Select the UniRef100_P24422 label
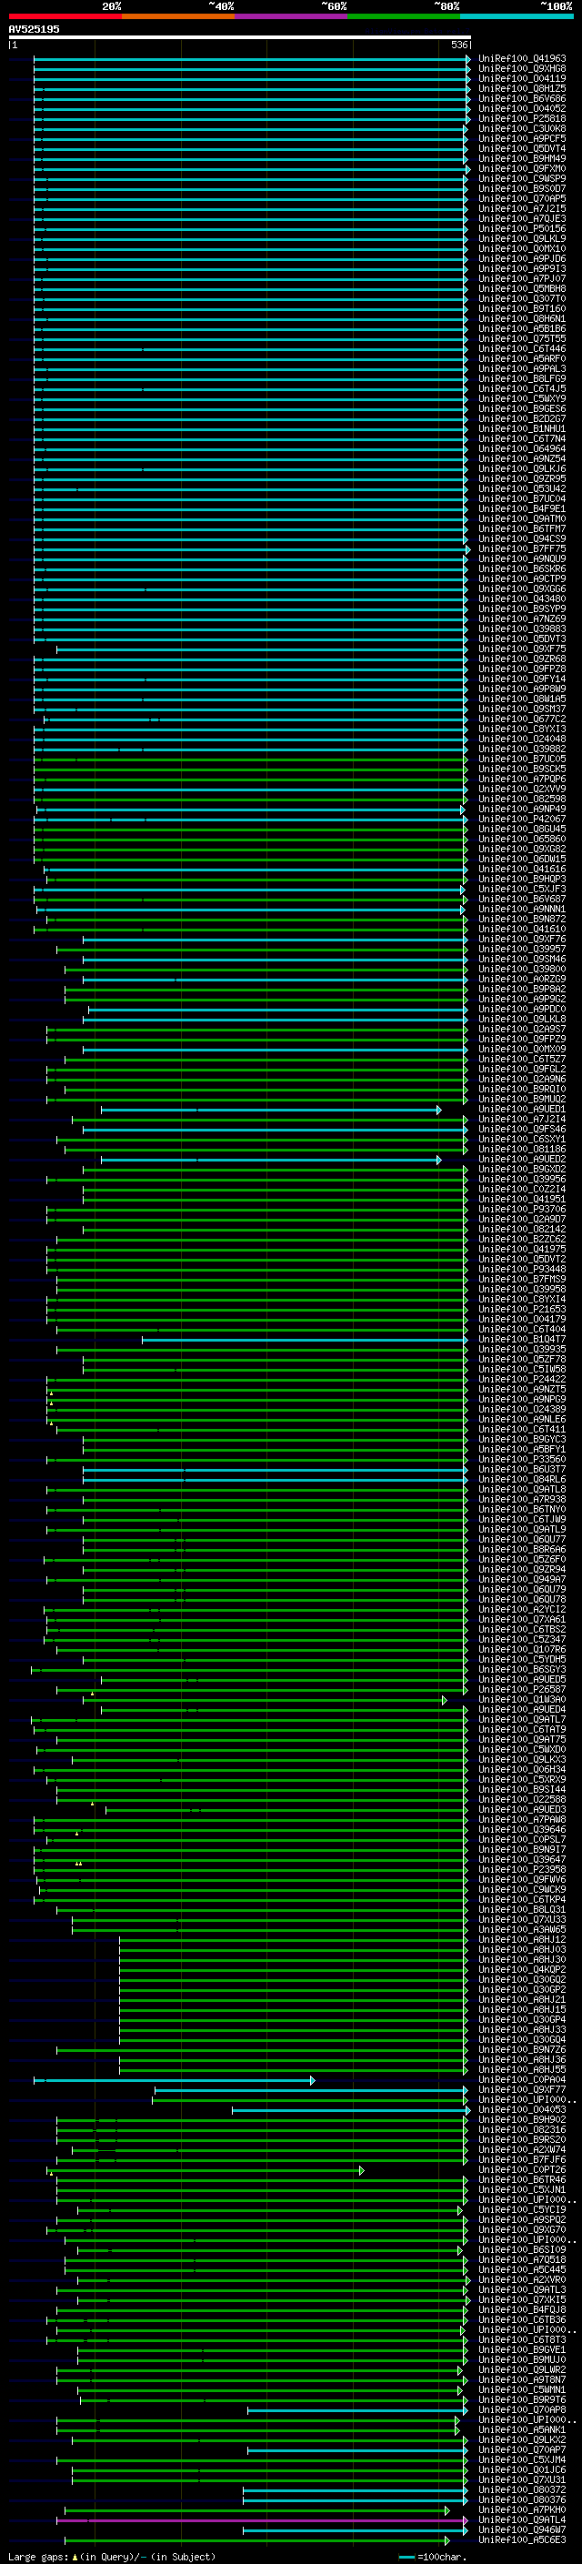Screen dimensions: 582x2564 pyautogui.click(x=521, y=1380)
